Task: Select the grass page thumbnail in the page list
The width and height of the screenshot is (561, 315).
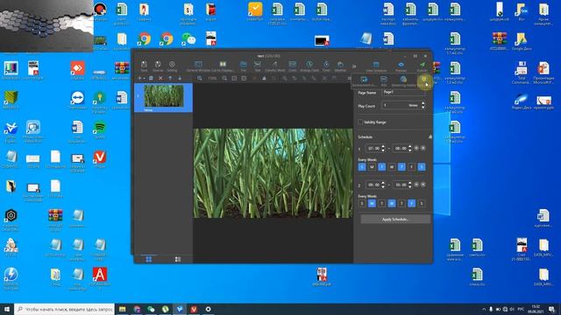Action: click(x=164, y=96)
